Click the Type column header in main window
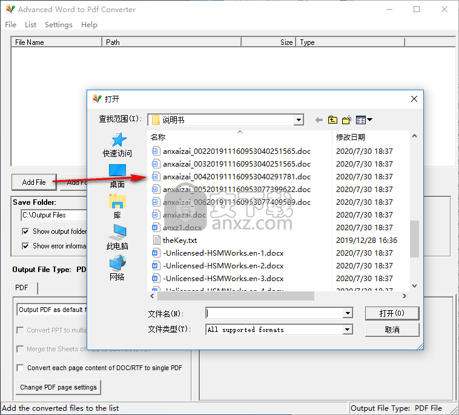459x415 pixels. click(350, 42)
